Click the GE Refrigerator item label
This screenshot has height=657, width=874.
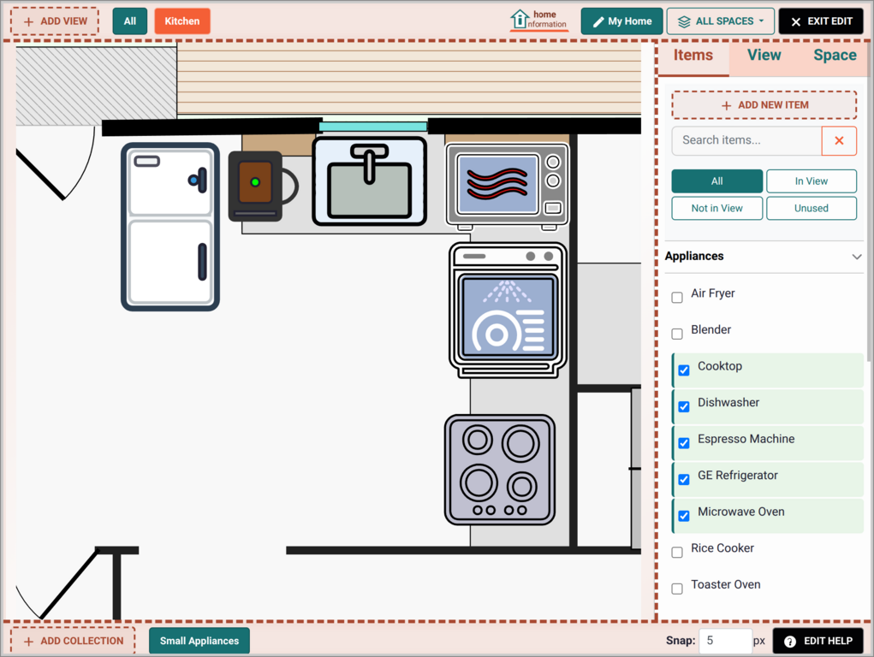click(x=737, y=476)
